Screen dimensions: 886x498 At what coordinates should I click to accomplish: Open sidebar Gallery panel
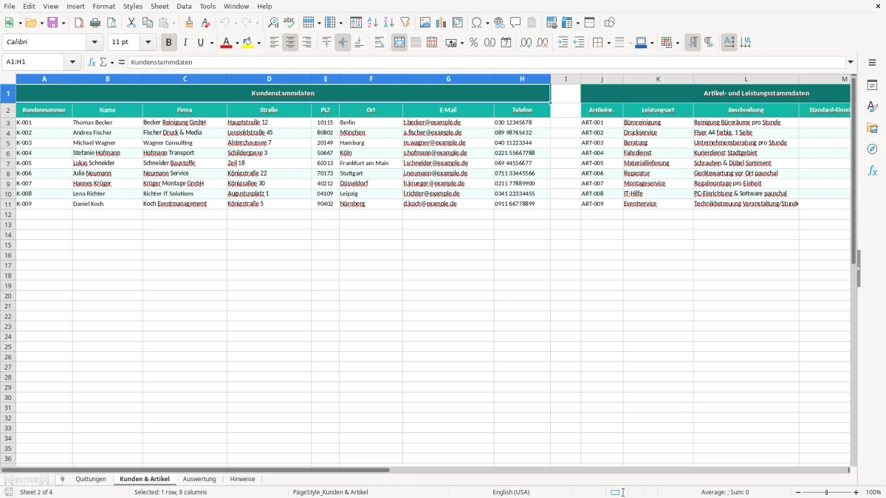point(872,128)
